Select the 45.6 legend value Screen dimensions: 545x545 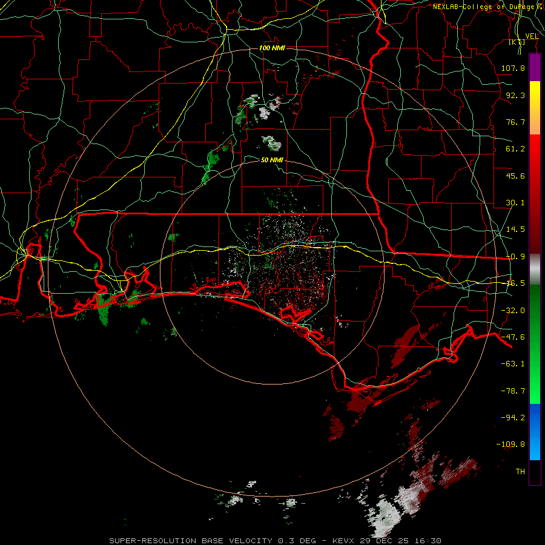point(515,176)
